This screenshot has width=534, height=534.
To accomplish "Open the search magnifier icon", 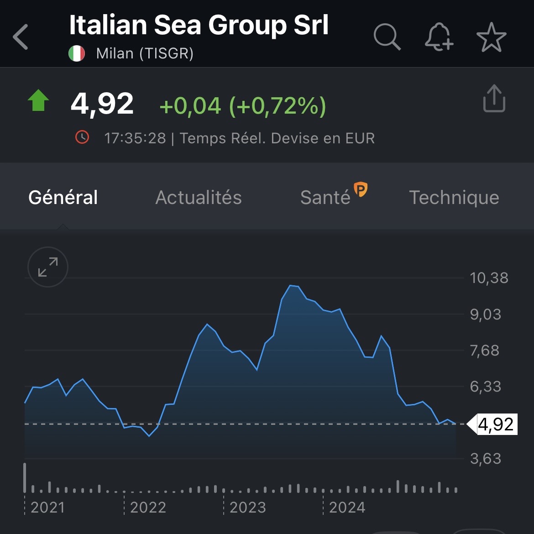I will (387, 37).
